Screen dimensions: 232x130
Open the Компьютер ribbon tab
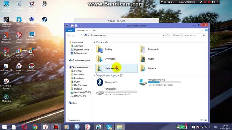(x=82, y=30)
